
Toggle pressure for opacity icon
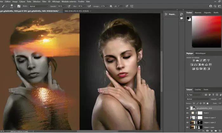point(69,6)
